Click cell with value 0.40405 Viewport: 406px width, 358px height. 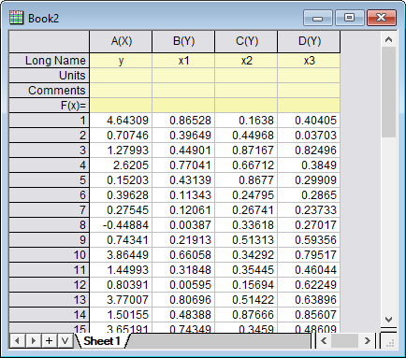[309, 121]
